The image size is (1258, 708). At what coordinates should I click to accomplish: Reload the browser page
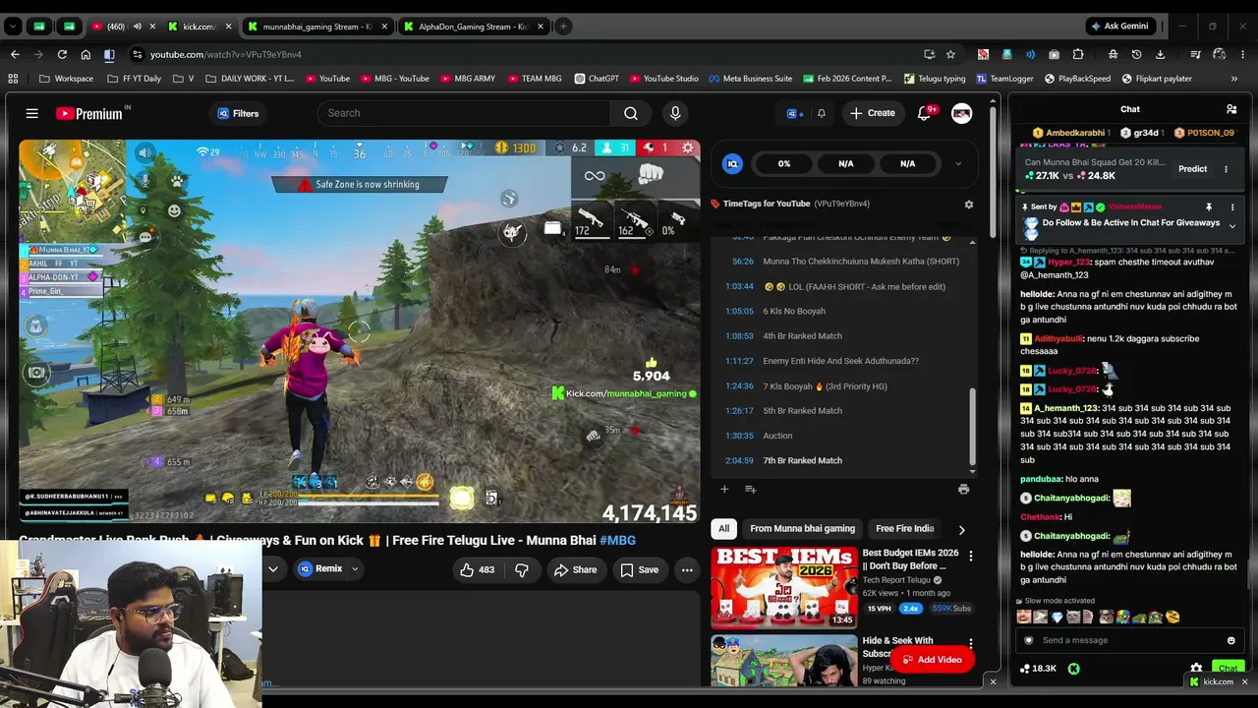click(x=62, y=54)
